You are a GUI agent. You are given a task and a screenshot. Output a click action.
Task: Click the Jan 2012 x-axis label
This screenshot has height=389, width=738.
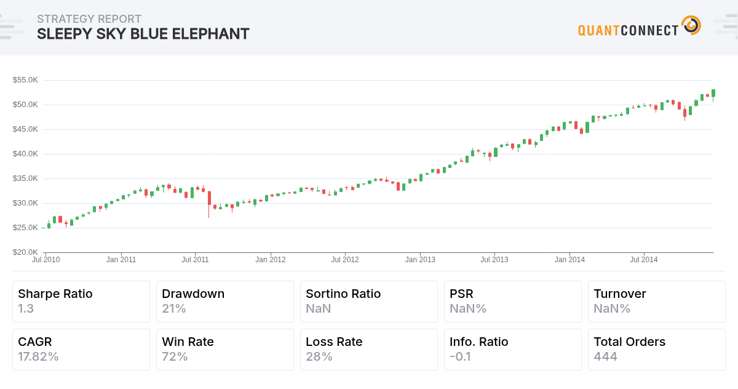[x=271, y=260]
